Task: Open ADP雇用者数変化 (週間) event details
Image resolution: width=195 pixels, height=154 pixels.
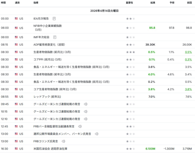Action: pos(49,45)
